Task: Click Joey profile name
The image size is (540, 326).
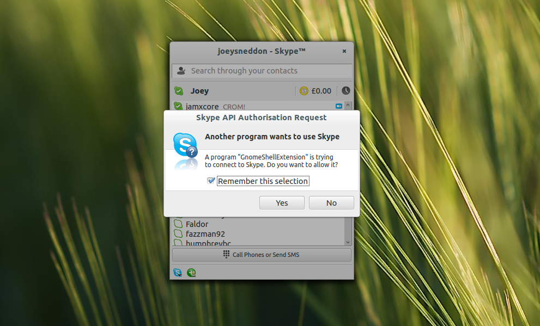Action: pyautogui.click(x=199, y=91)
